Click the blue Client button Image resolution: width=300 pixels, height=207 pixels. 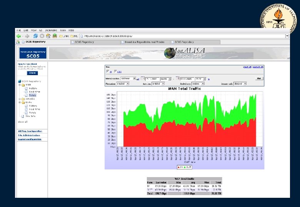pyautogui.click(x=32, y=73)
